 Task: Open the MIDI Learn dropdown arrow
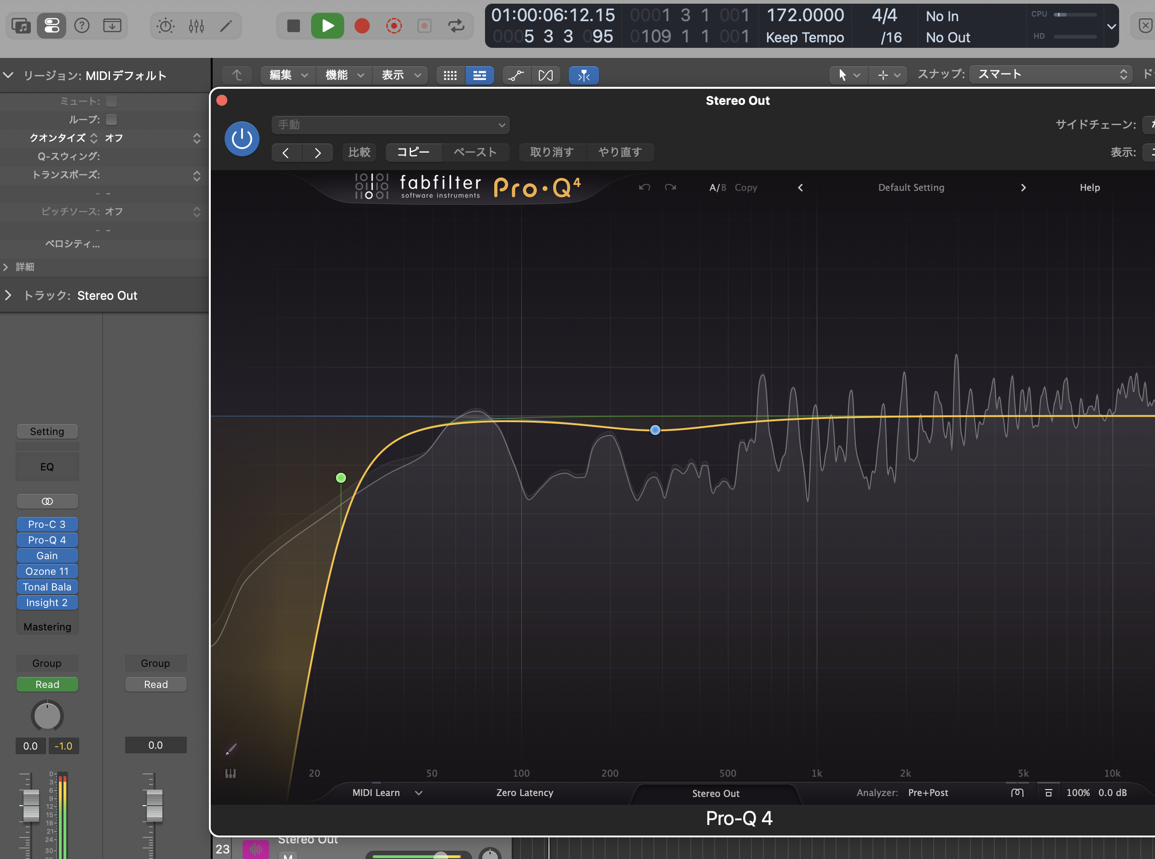click(419, 793)
